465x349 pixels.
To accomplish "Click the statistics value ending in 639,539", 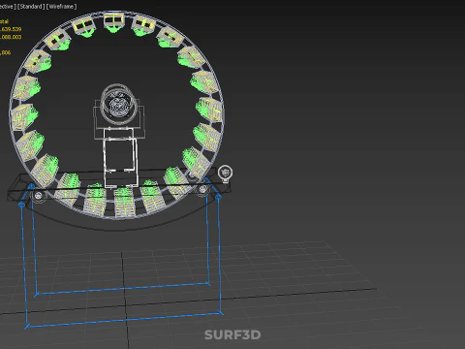I will pyautogui.click(x=11, y=29).
